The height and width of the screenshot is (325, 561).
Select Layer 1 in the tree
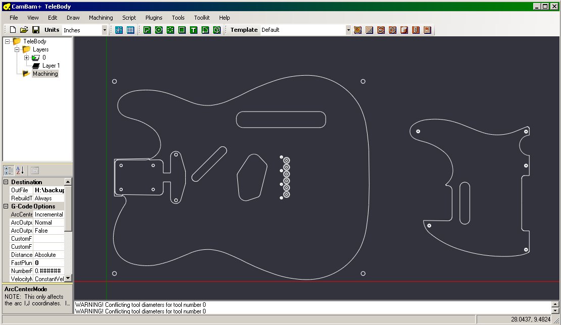(x=52, y=65)
